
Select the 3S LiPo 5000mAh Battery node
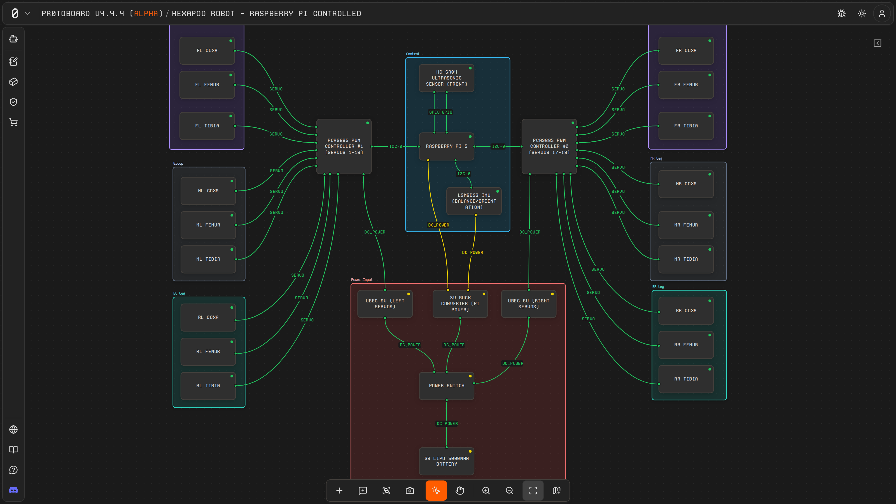[x=447, y=461]
